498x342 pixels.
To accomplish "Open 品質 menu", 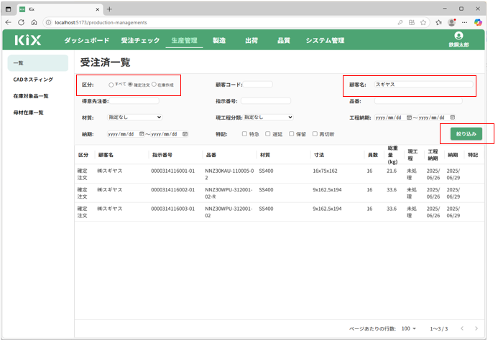I will pyautogui.click(x=284, y=41).
